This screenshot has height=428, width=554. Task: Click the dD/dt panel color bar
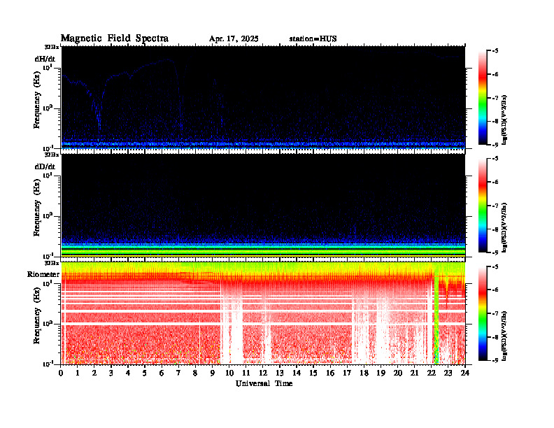[x=482, y=206]
